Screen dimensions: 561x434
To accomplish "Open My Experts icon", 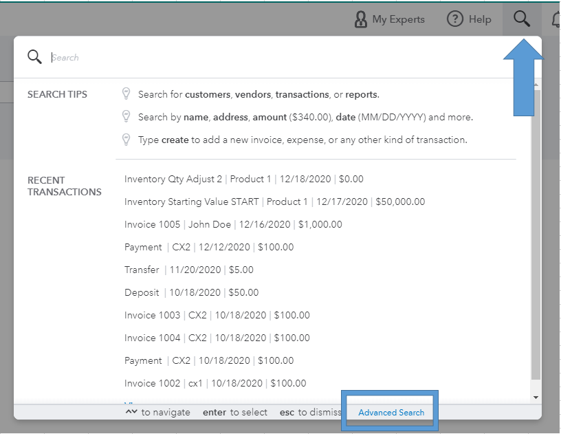I will [361, 19].
